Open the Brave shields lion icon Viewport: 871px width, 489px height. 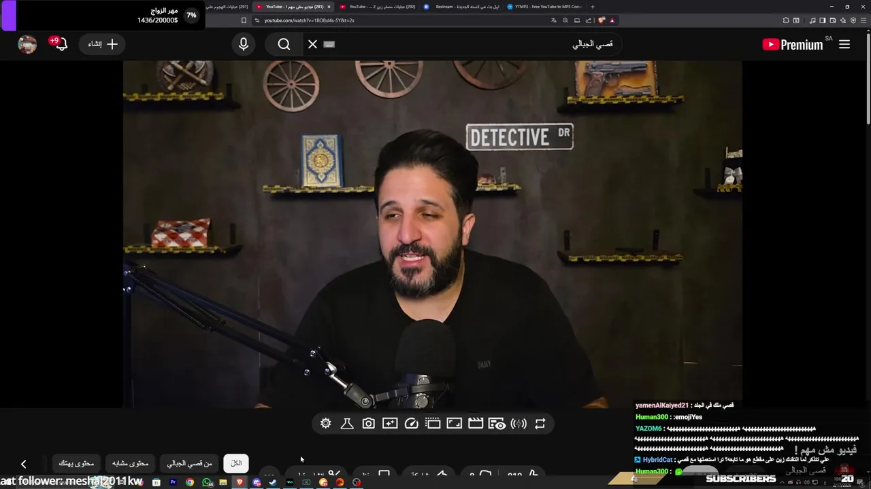coord(602,20)
